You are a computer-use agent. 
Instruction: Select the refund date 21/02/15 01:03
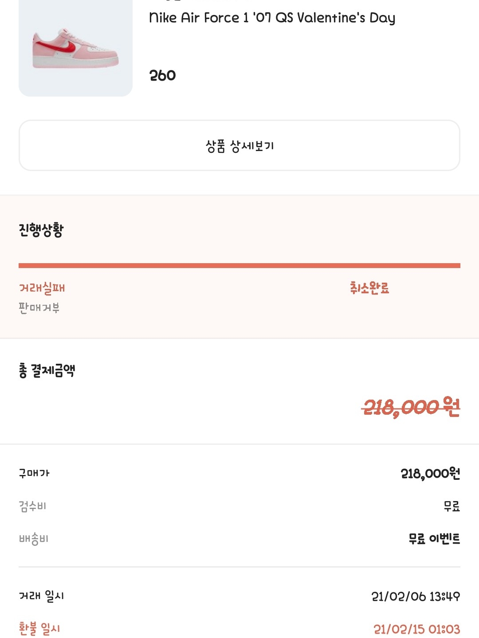point(417,629)
